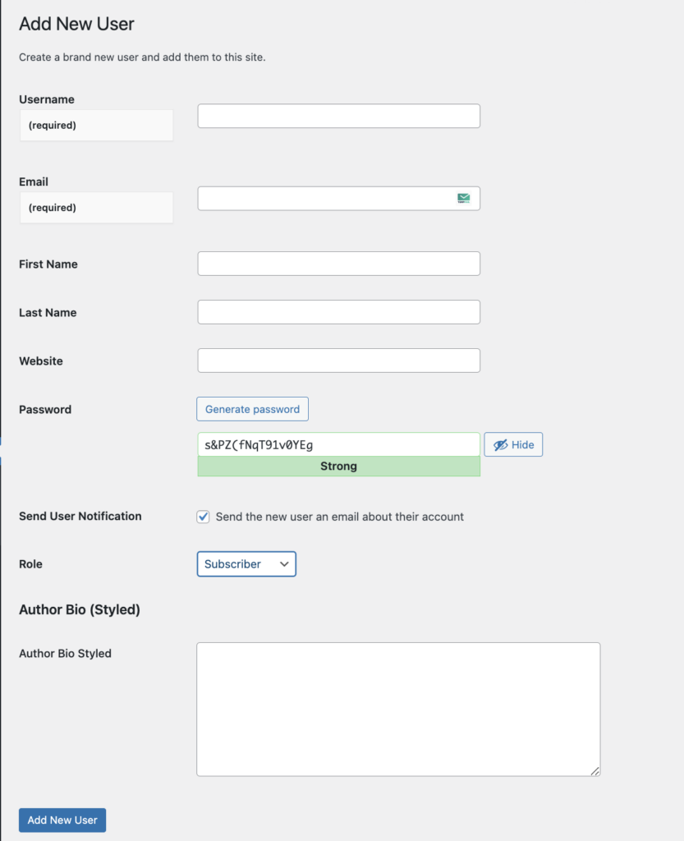Click the Add New User page heading

click(76, 24)
